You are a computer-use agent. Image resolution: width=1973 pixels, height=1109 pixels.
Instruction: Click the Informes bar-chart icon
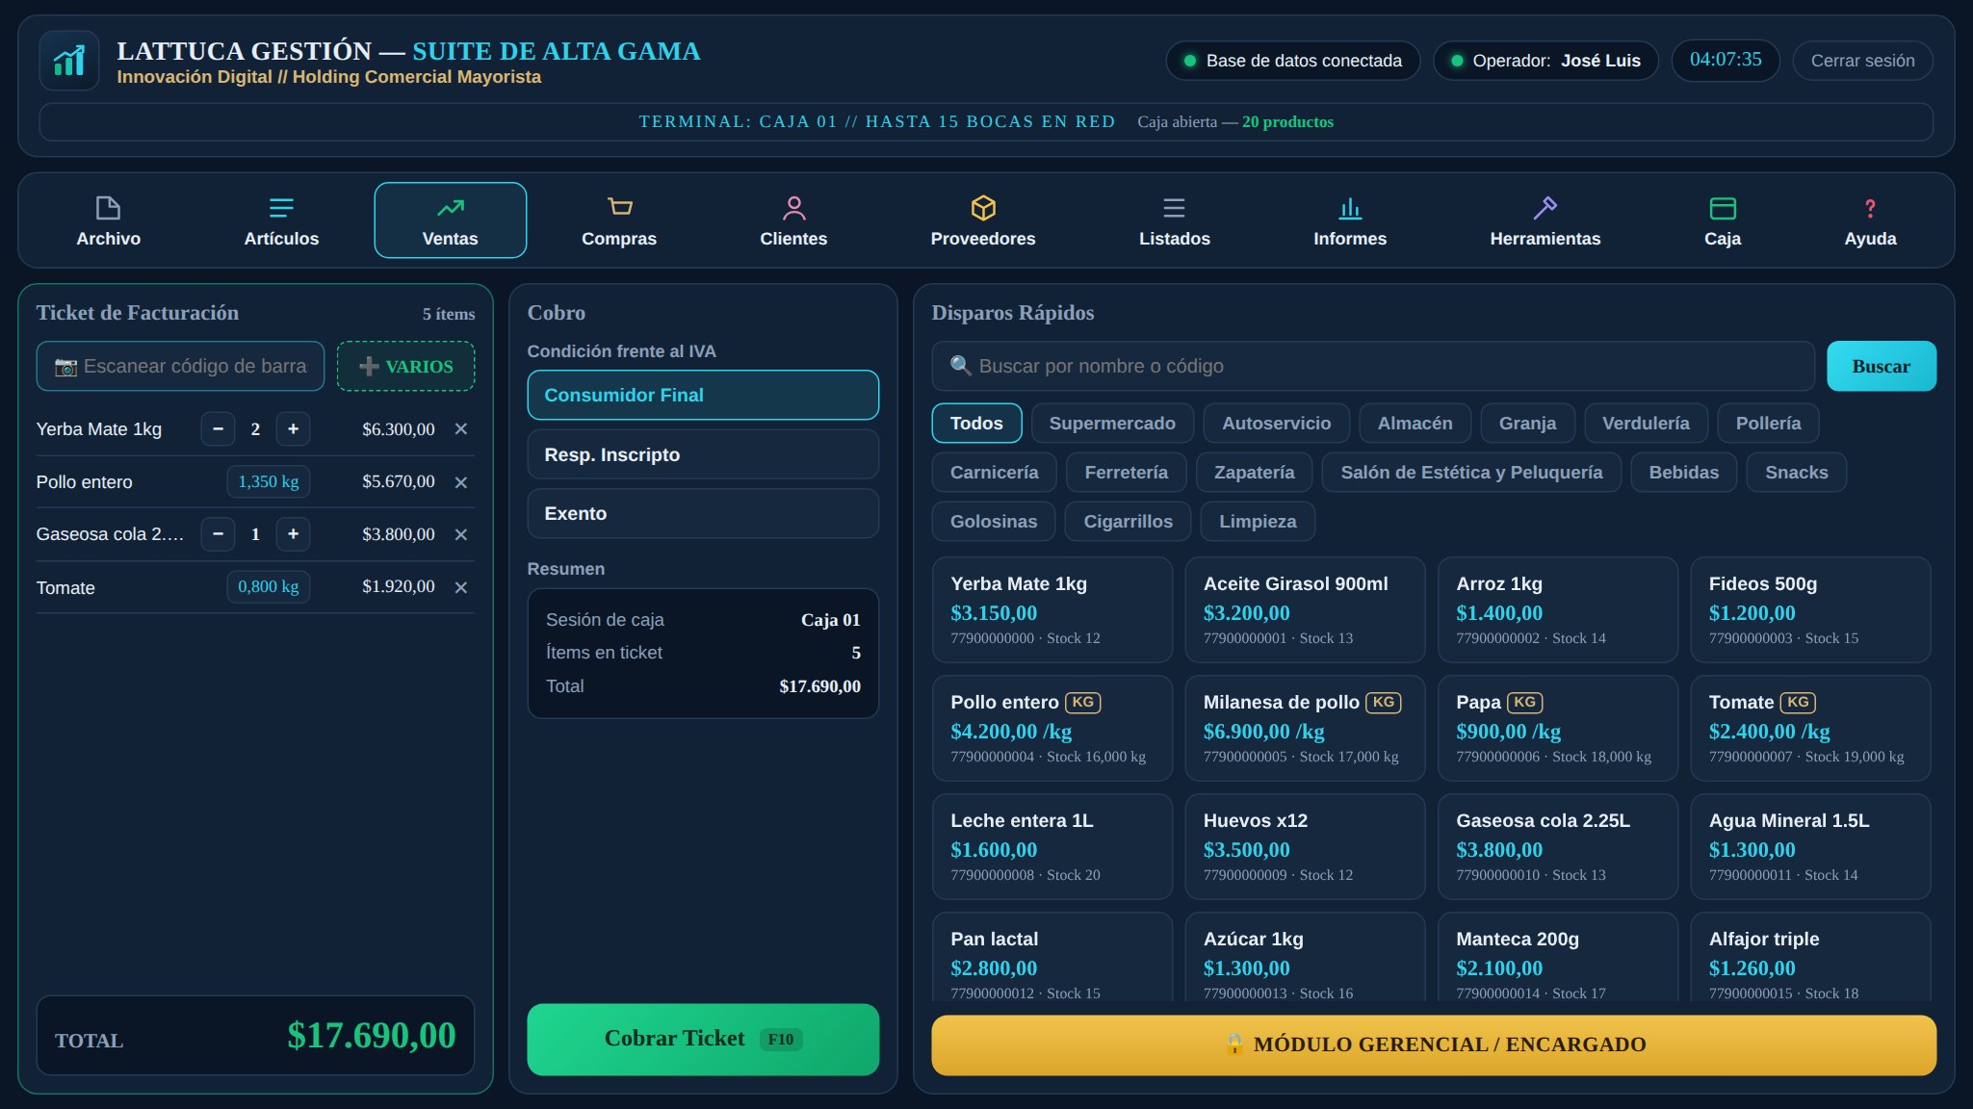click(1350, 208)
